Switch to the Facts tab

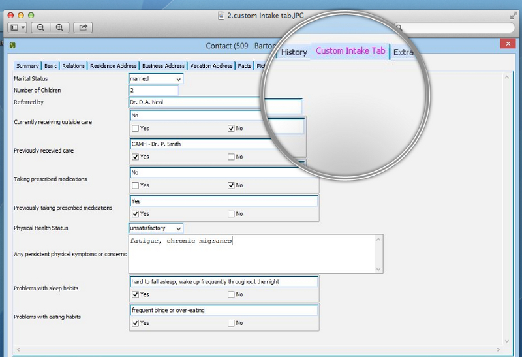click(x=245, y=66)
